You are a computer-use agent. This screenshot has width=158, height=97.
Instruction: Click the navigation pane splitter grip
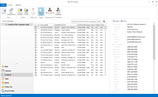point(17,64)
